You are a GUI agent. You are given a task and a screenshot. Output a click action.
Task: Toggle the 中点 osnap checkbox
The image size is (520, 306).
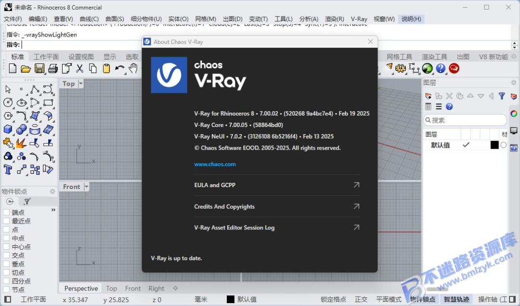pyautogui.click(x=6, y=238)
